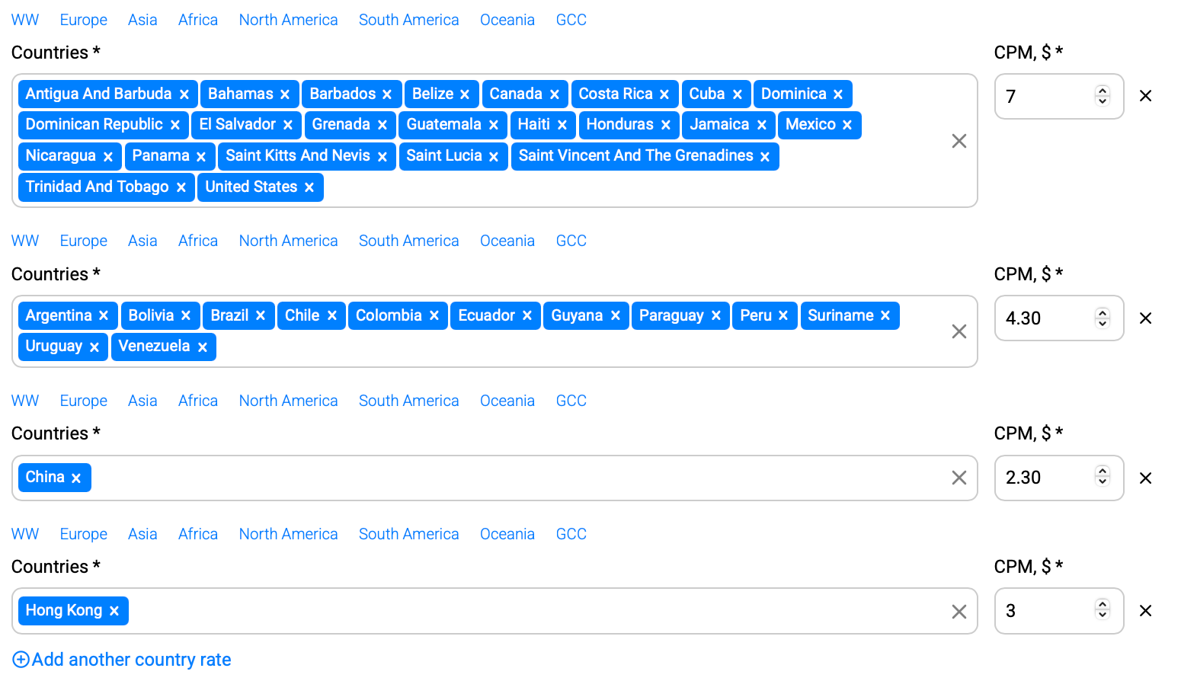Delete the Hong Kong country tag
This screenshot has height=681, width=1181.
click(114, 611)
